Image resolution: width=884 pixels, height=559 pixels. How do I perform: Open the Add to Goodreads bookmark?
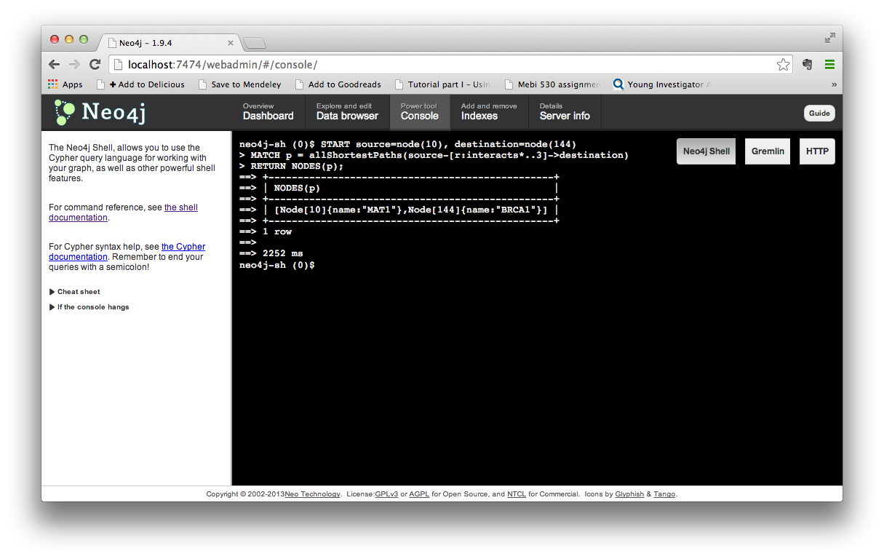[338, 84]
